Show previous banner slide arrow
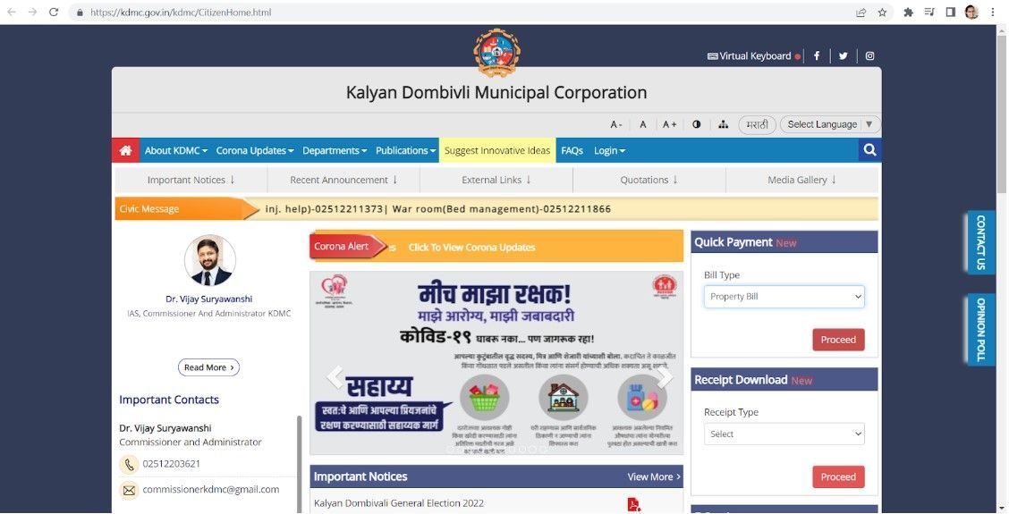 click(x=335, y=377)
